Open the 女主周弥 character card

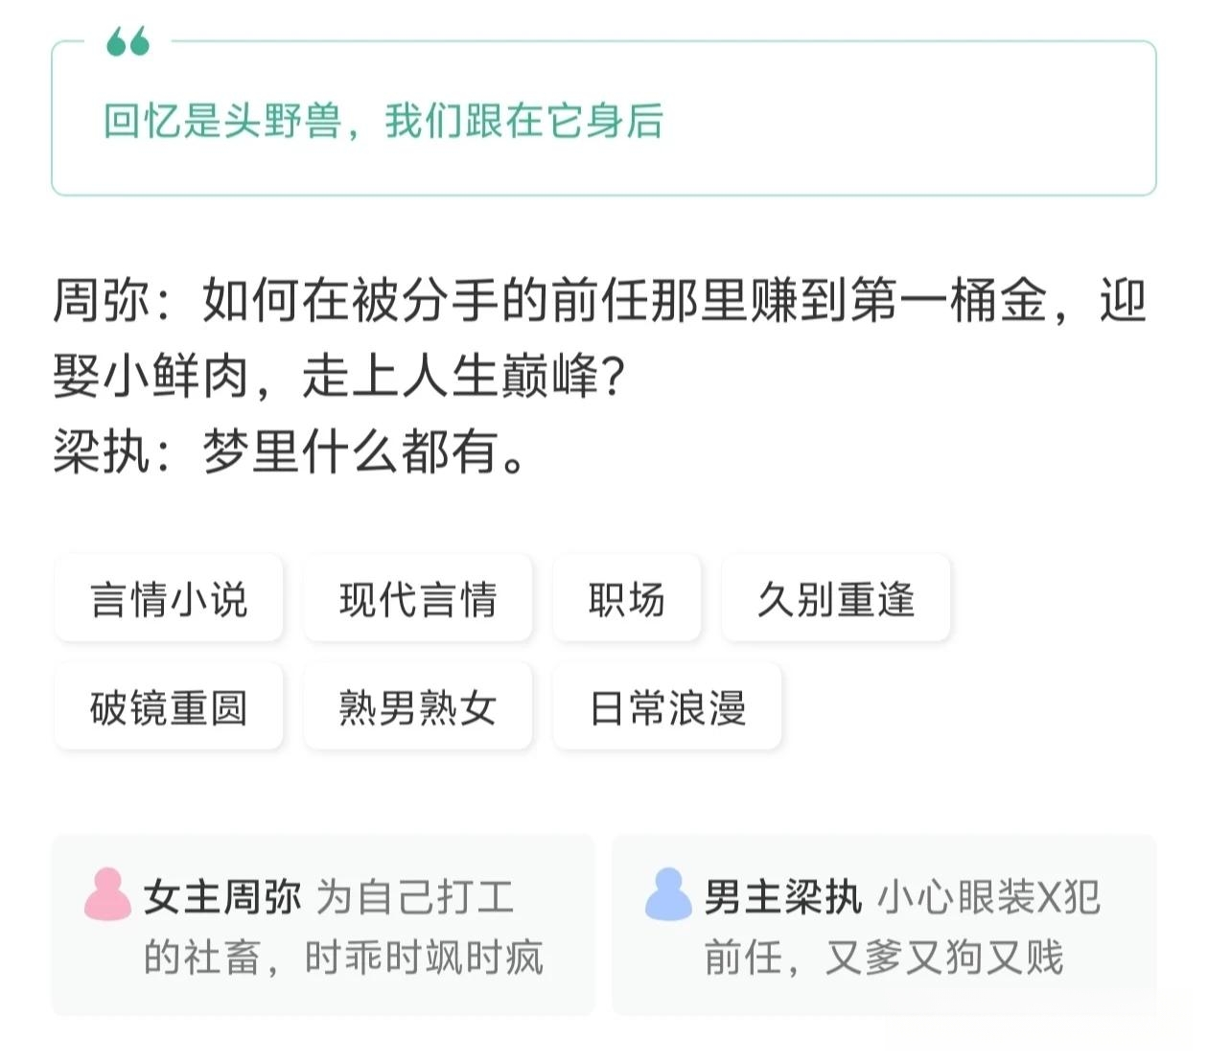coord(323,925)
